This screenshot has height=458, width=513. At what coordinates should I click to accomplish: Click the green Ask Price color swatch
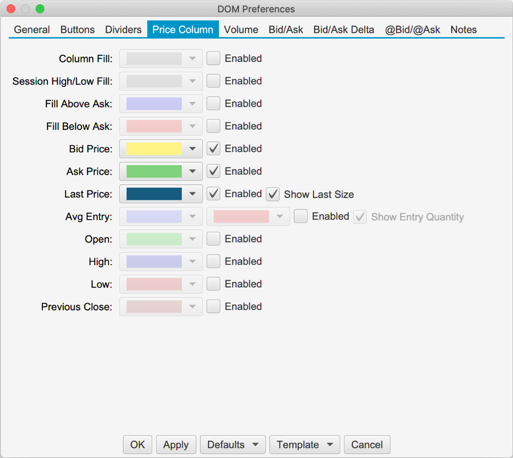point(154,171)
